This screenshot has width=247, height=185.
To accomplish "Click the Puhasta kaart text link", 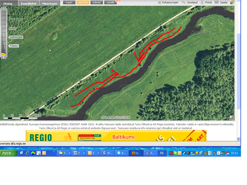I will (x=170, y=2).
